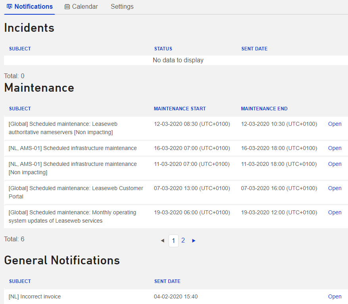The height and width of the screenshot is (304, 348).
Task: Click 'Monthly operating system updates' subject text
Action: point(72,217)
